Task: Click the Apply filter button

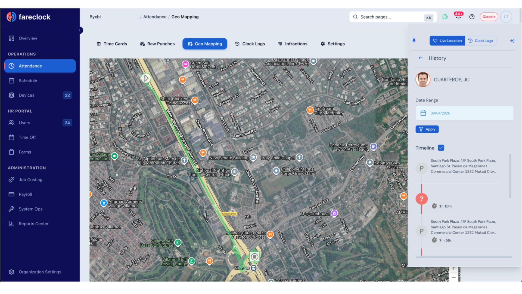Action: (x=427, y=129)
